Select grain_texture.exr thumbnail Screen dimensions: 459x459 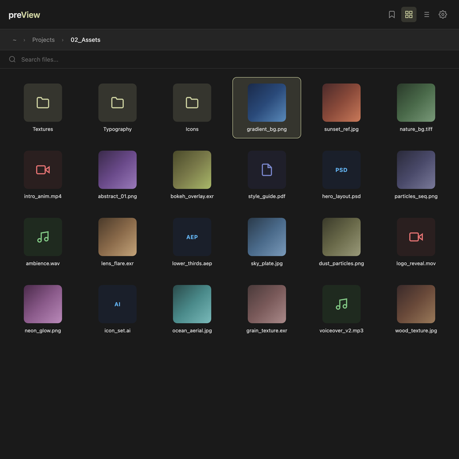point(267,304)
